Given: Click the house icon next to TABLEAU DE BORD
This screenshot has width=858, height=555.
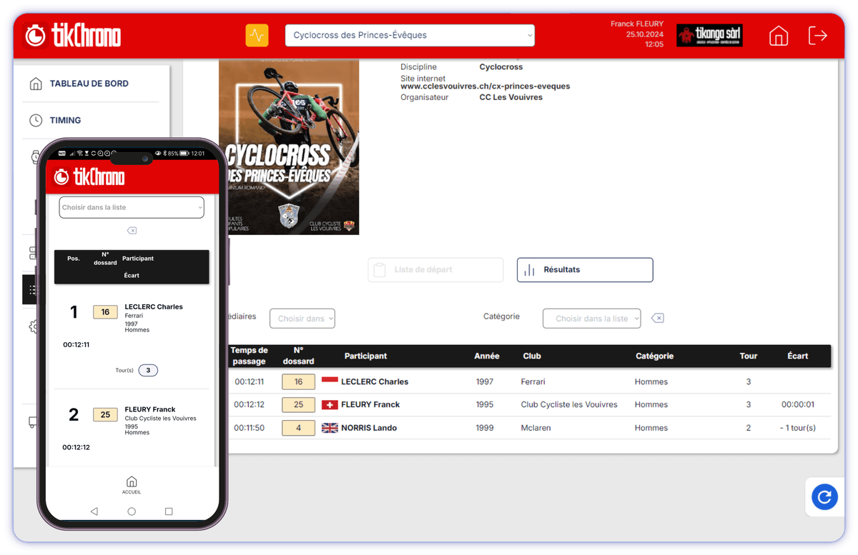Looking at the screenshot, I should (36, 84).
